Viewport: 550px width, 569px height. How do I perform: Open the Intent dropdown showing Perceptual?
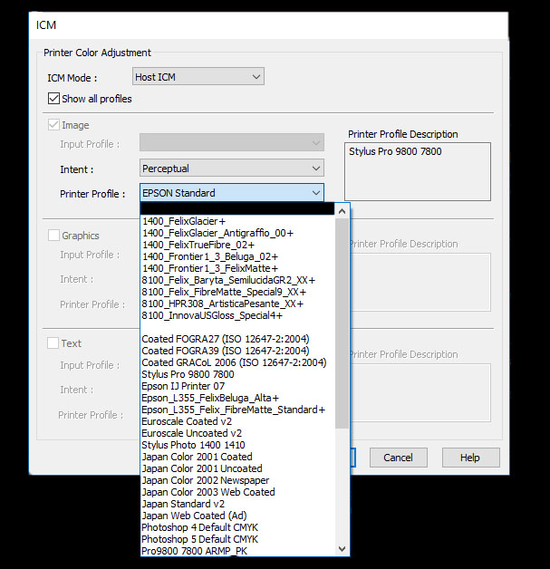(x=232, y=169)
